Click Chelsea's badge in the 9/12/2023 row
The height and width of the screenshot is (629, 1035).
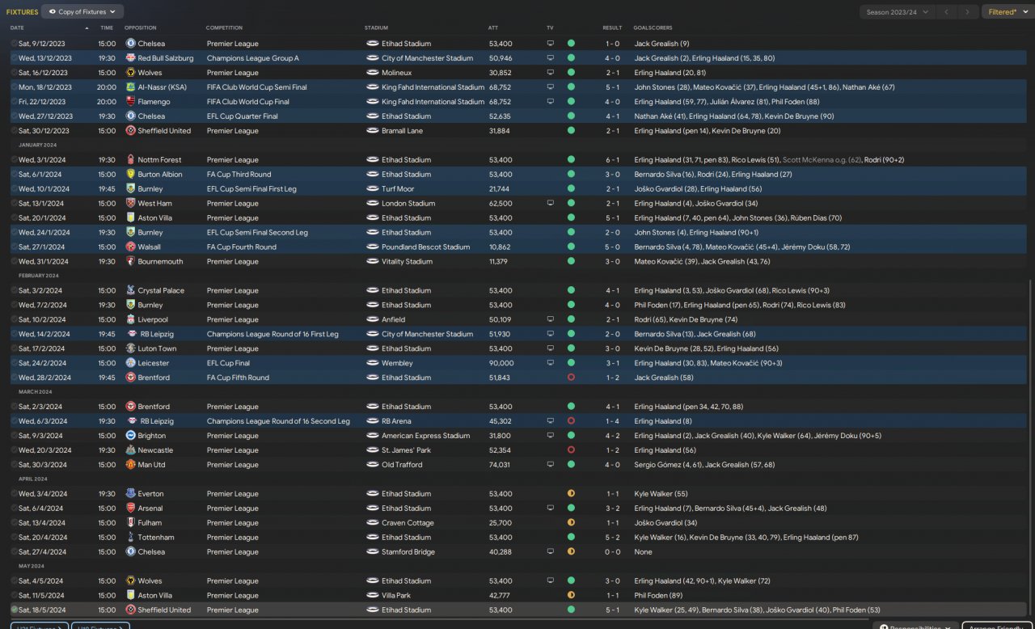click(x=131, y=44)
